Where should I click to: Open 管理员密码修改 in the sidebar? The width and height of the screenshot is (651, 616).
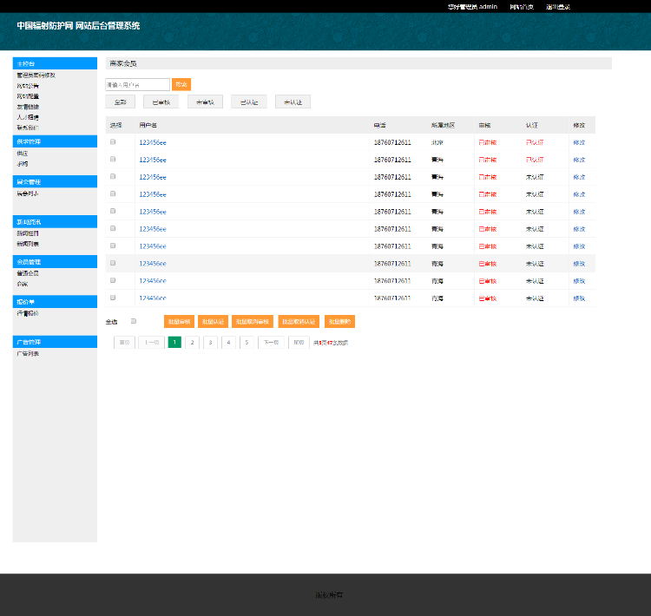point(36,75)
